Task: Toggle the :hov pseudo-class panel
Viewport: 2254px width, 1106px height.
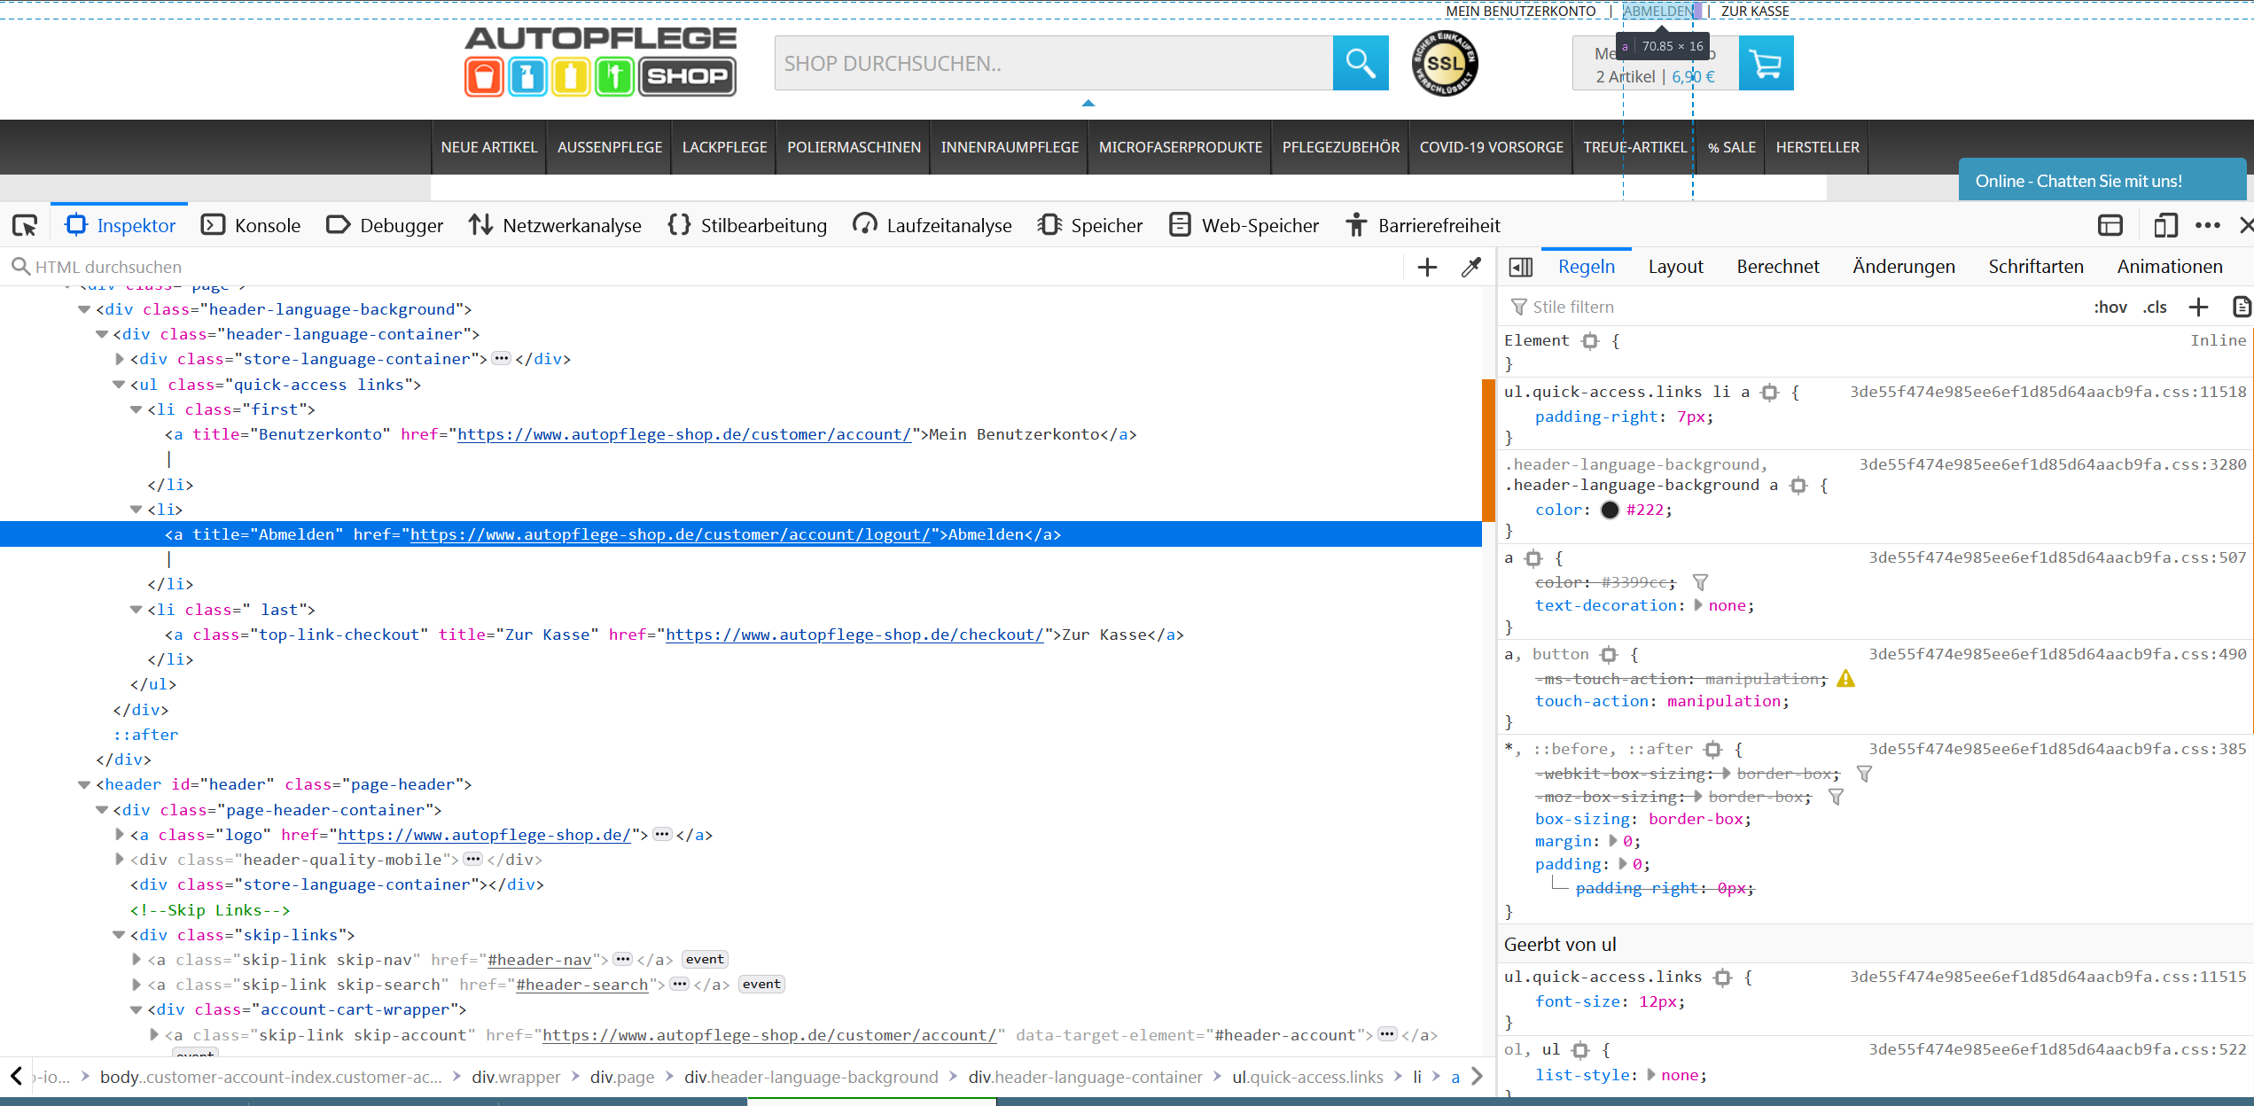Action: point(2110,308)
